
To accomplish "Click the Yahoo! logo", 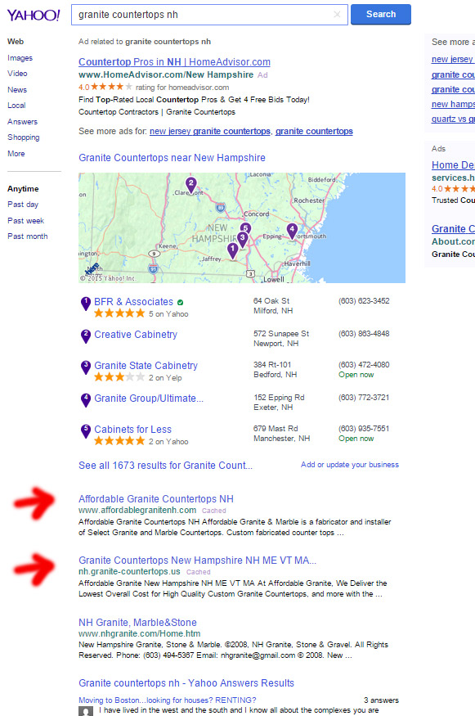I will tap(34, 15).
